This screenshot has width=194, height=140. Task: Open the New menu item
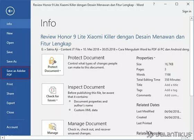click(15, 33)
